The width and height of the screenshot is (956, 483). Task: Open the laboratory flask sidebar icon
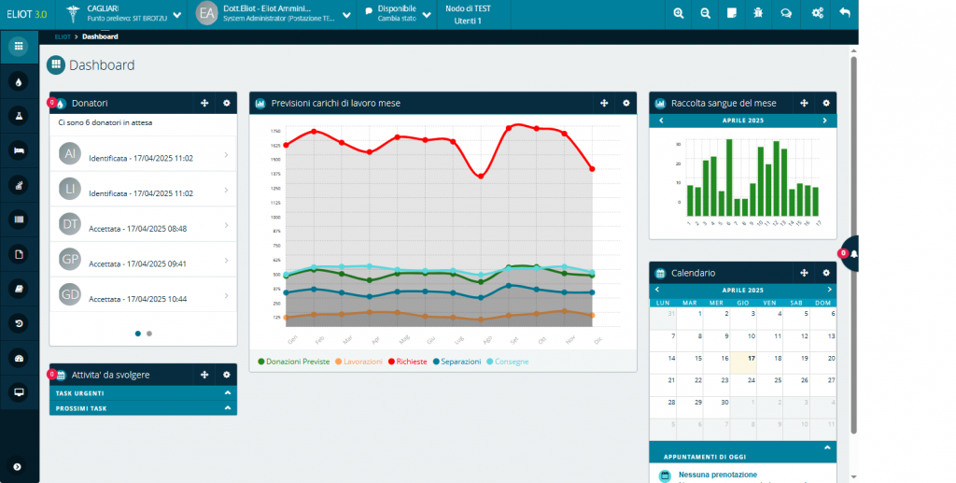pos(18,115)
